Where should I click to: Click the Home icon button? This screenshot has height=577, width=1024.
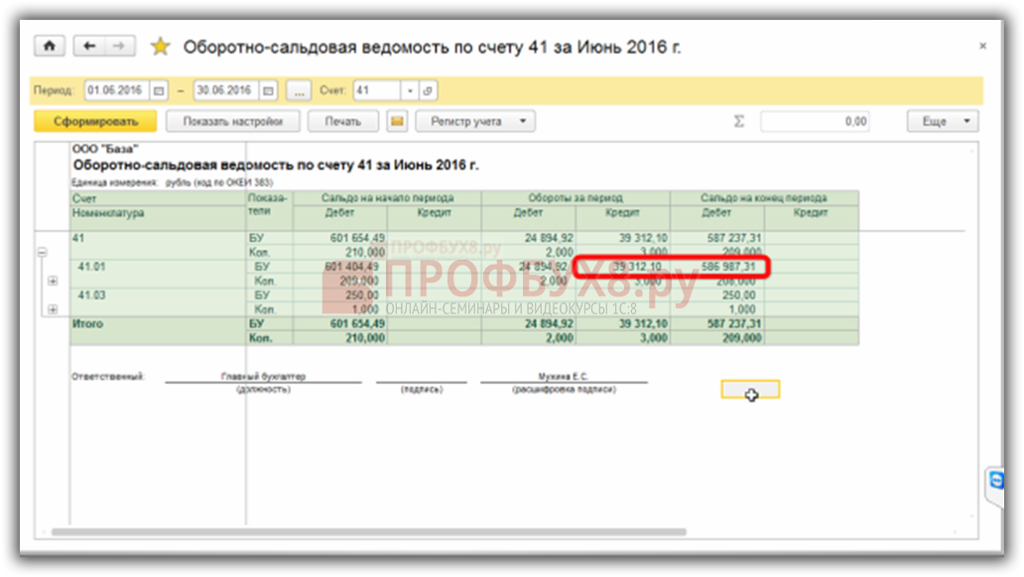(x=48, y=47)
